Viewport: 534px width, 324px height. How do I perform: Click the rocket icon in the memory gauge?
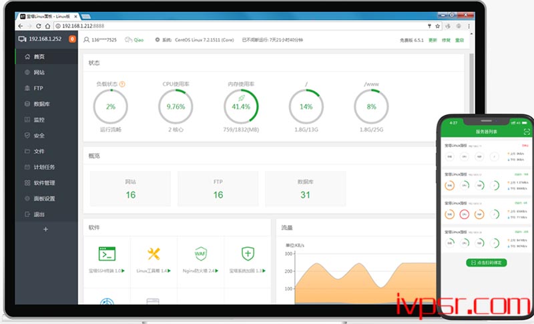(242, 98)
